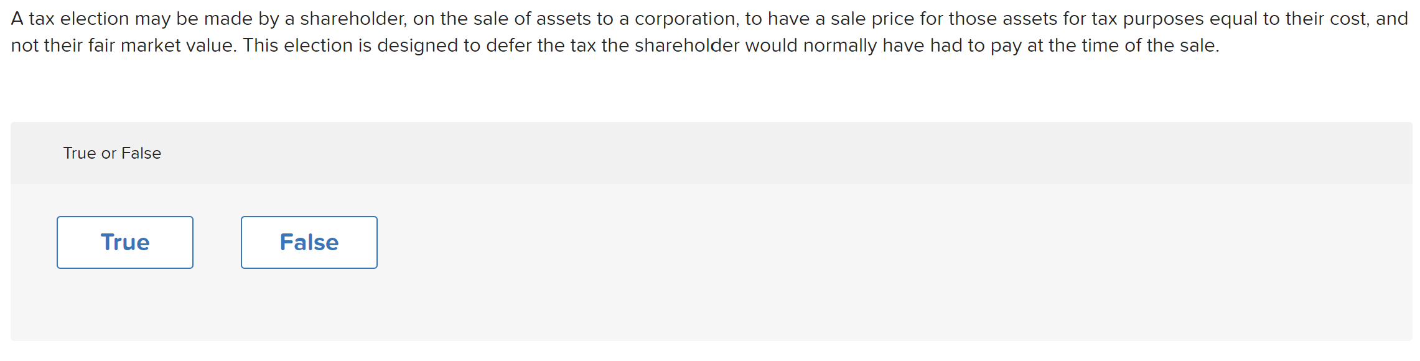Choose False for the tax election question
Viewport: 1420px width, 361px height.
(x=308, y=242)
